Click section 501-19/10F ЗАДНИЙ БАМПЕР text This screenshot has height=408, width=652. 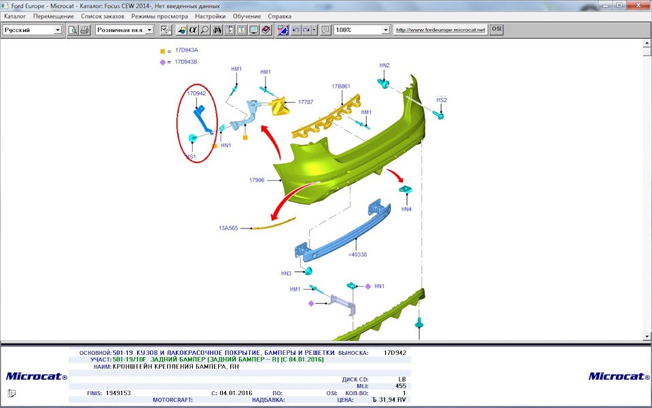coord(218,359)
